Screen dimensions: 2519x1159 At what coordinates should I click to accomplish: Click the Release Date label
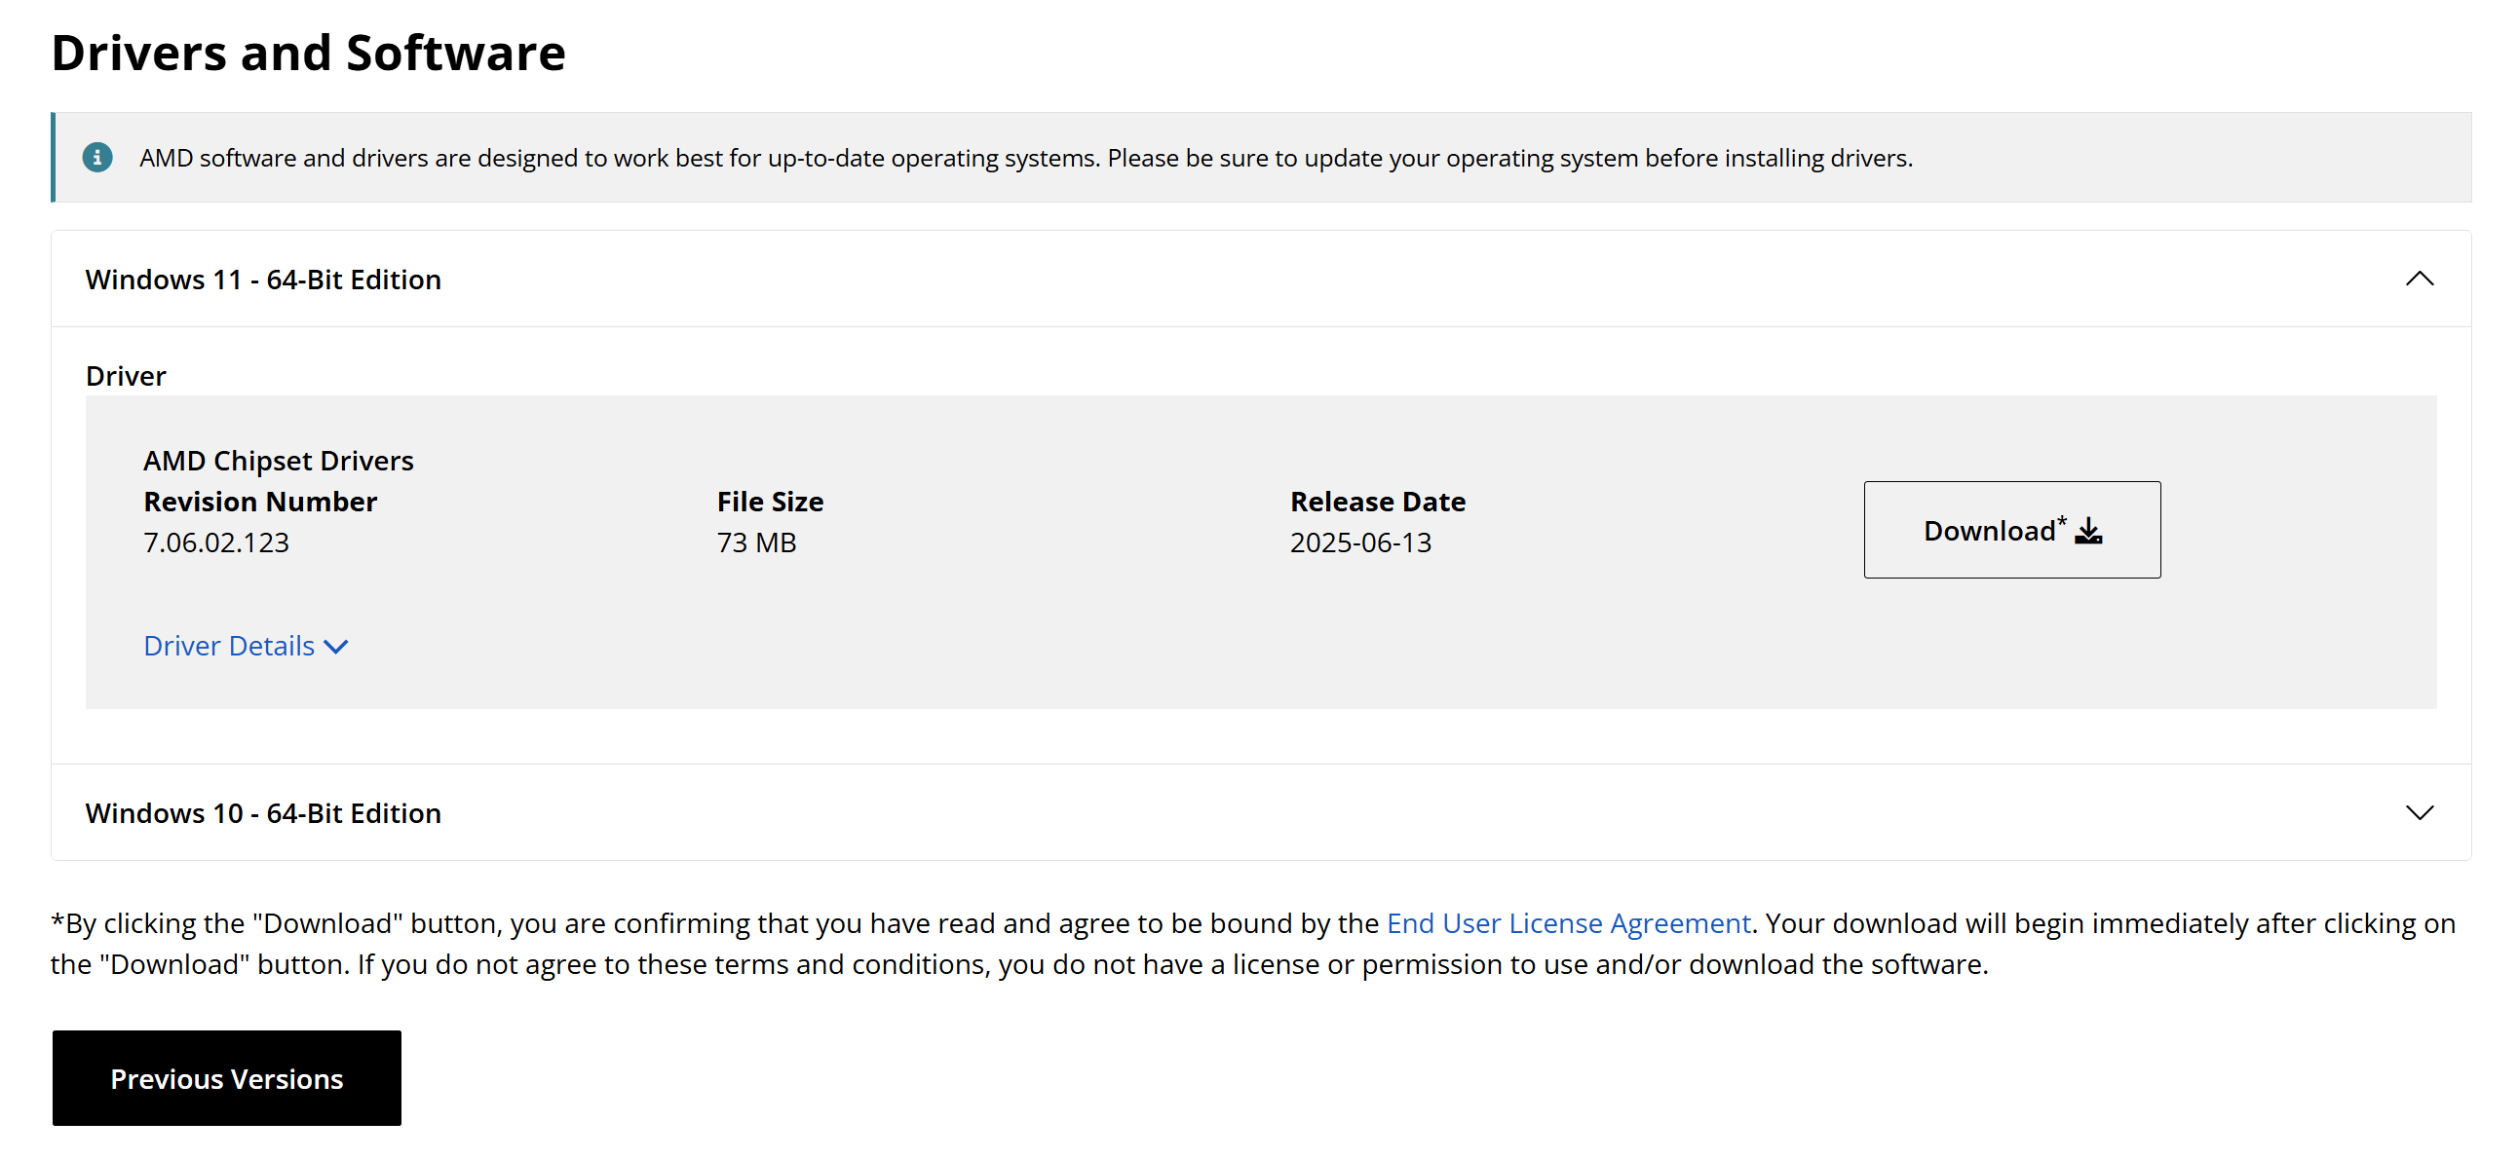(1377, 502)
